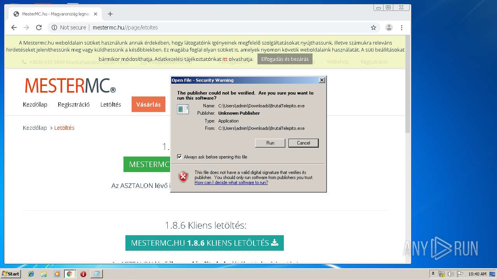The height and width of the screenshot is (279, 497).
Task: Open Windows Media Player from taskbar
Action: tap(57, 274)
